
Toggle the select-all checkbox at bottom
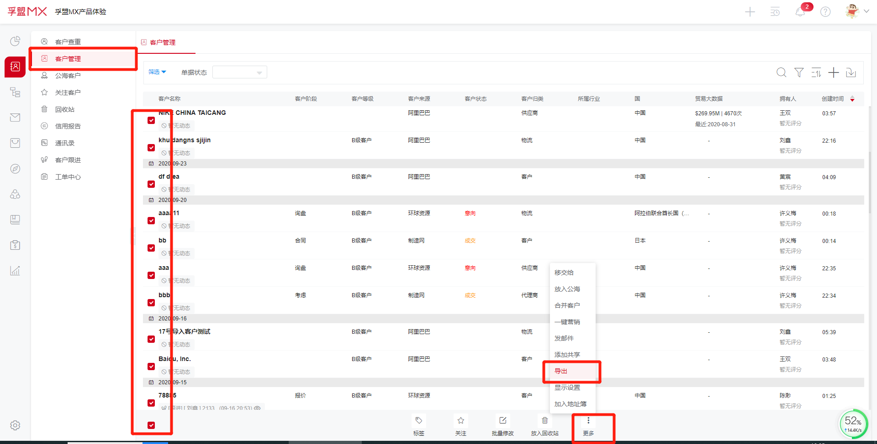[x=151, y=425]
